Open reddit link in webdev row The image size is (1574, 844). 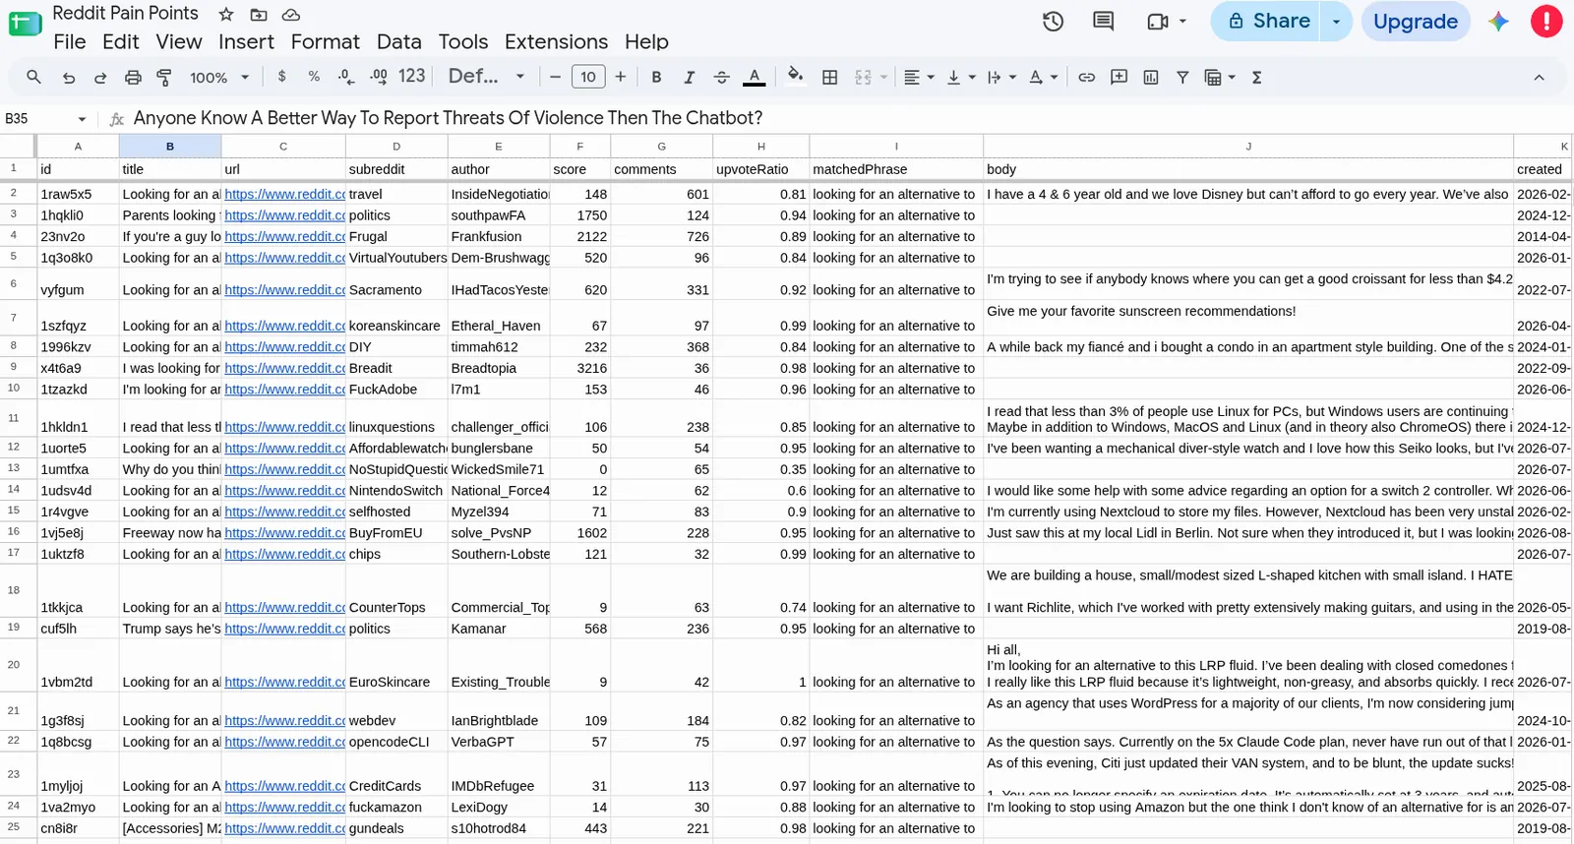click(284, 720)
